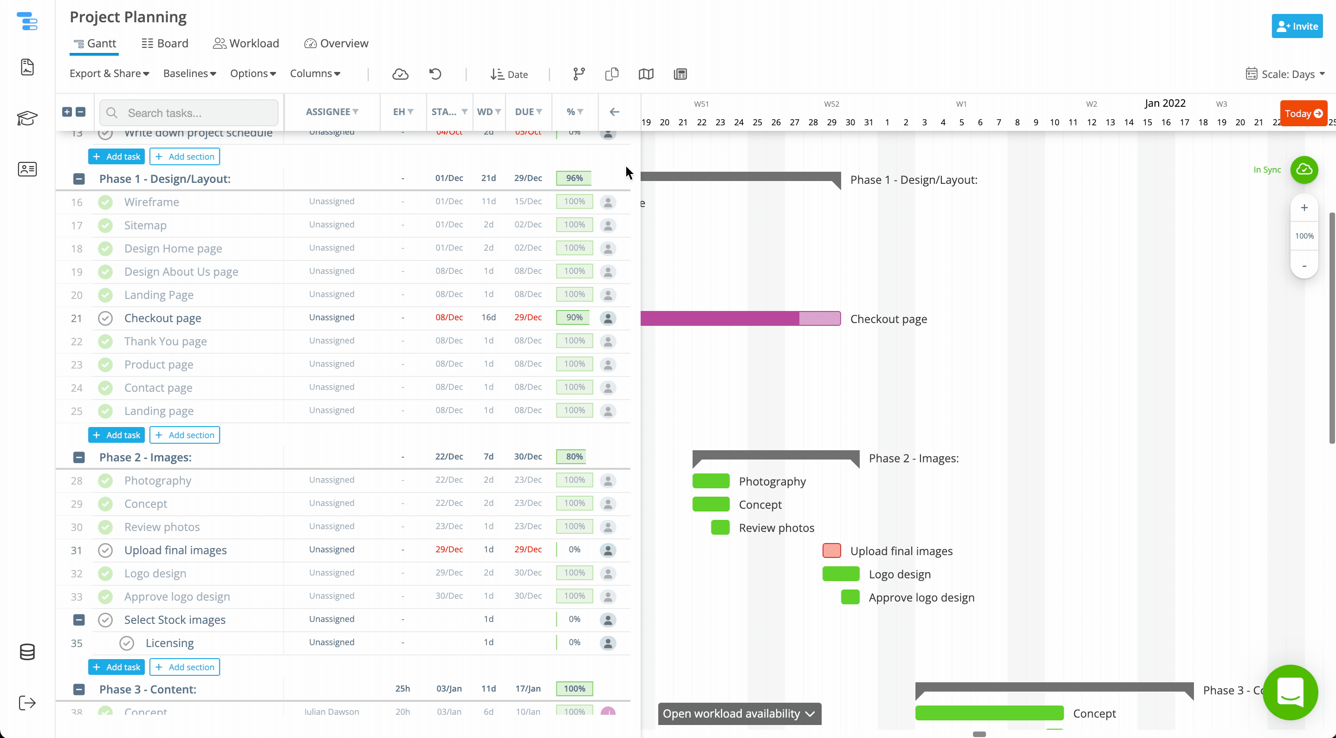Click the 90% progress badge for Checkout page
This screenshot has height=738, width=1336.
point(572,317)
